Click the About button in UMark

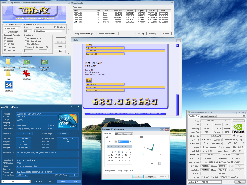[60, 47]
